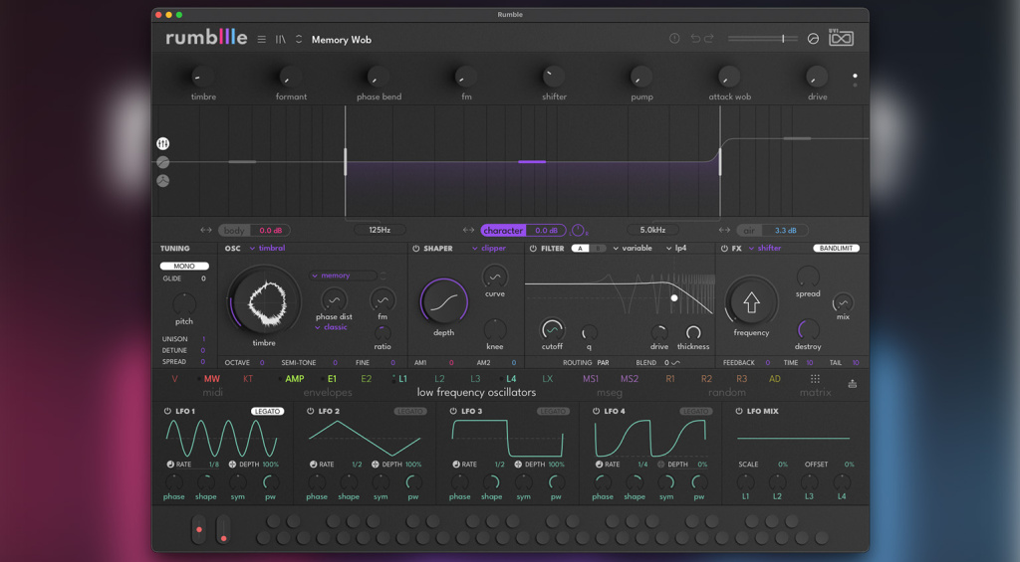Click the small purple knob right of character
Screen dimensions: 1020x562
578,231
